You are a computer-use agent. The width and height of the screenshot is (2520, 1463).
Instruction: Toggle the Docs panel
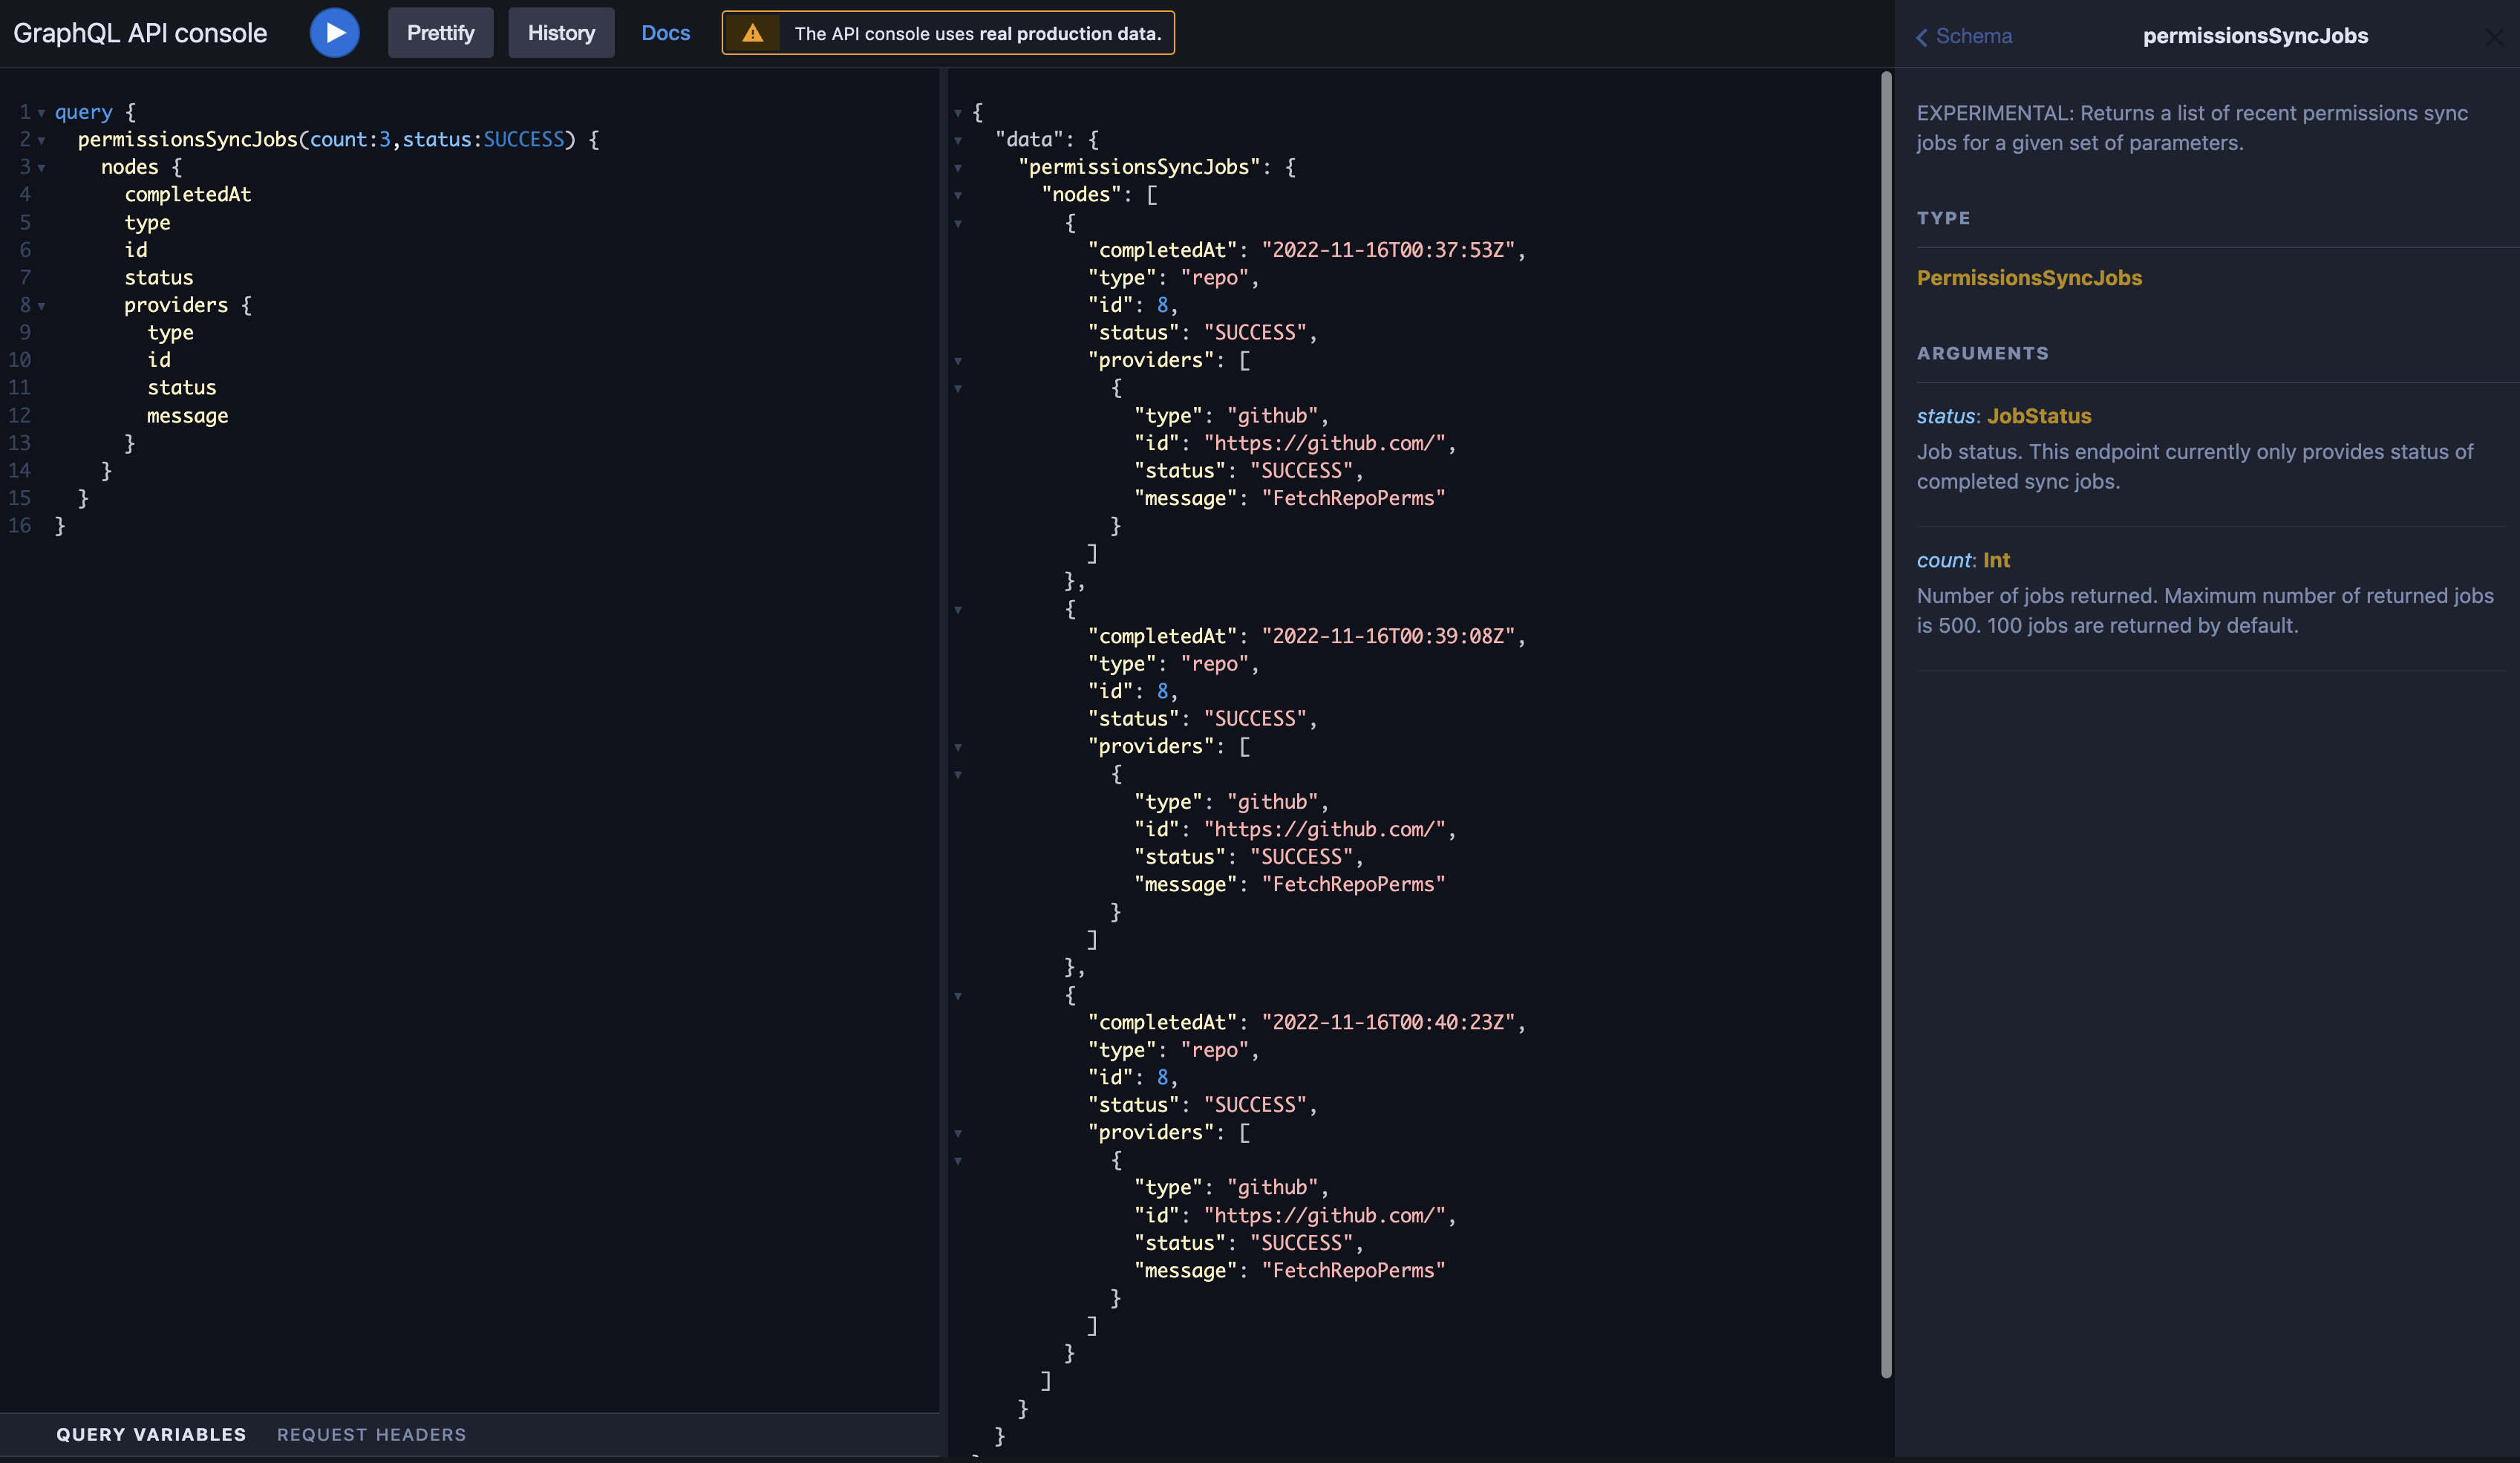665,33
